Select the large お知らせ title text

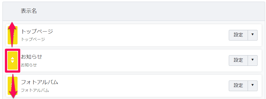(x=31, y=57)
